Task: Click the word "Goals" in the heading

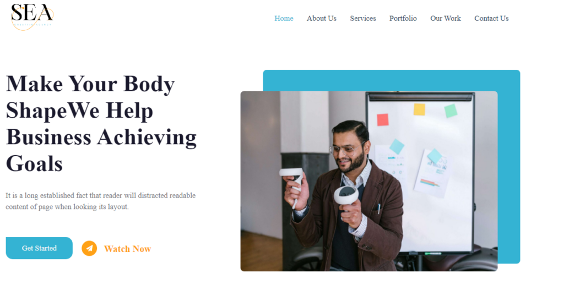Action: (34, 164)
